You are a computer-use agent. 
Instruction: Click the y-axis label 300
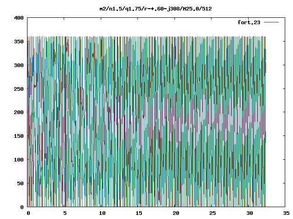[19, 65]
